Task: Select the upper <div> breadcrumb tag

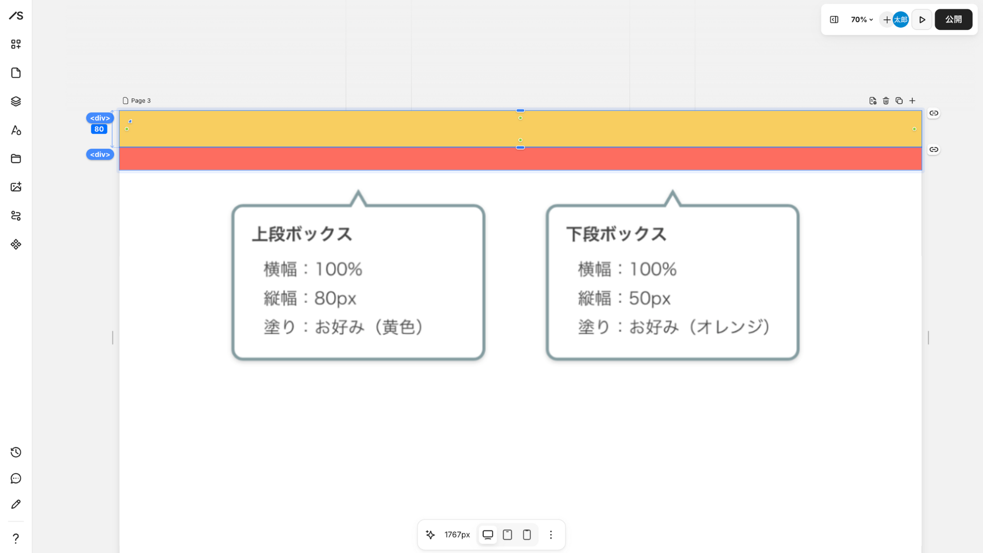Action: coord(99,118)
